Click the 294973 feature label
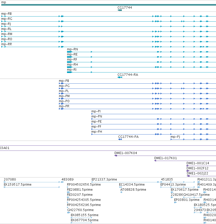The height and width of the screenshot is (224, 216). [200, 210]
